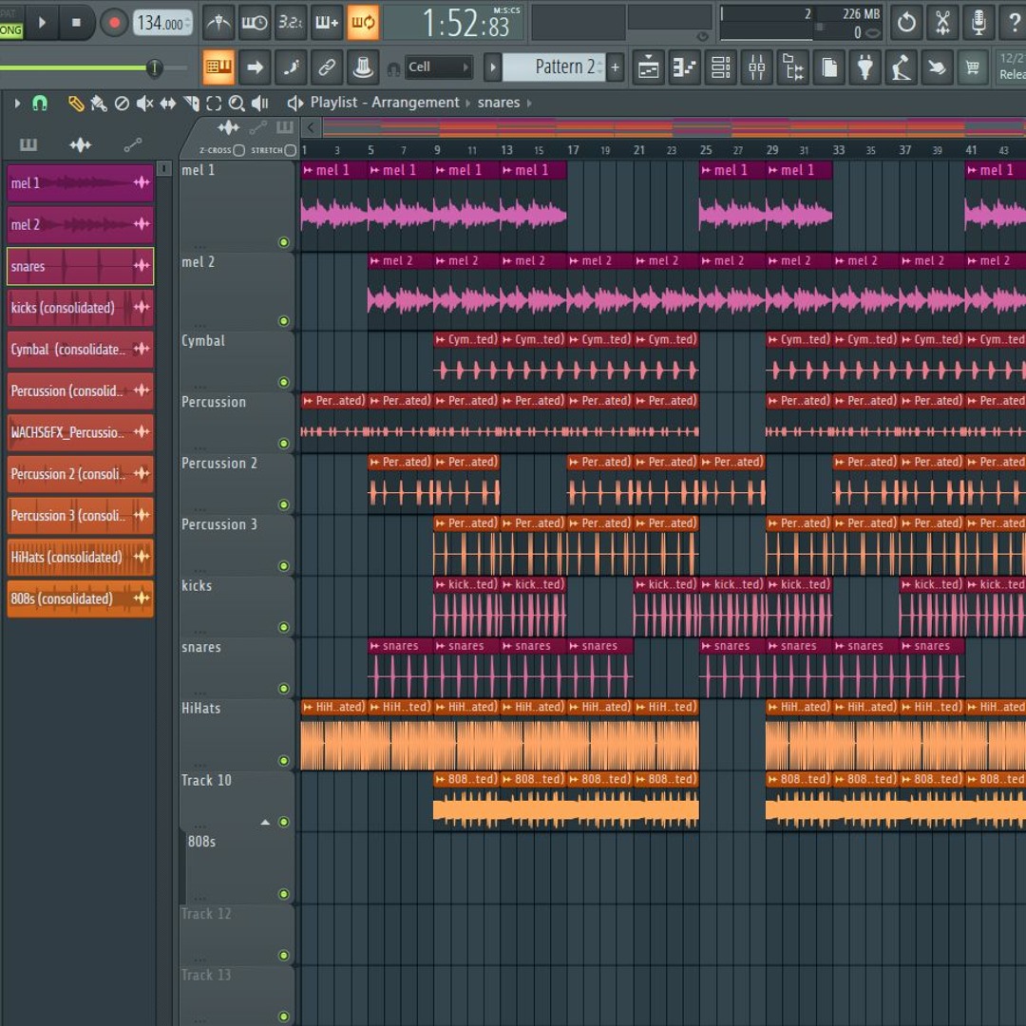Open the Mixer window
The image size is (1026, 1026).
757,67
